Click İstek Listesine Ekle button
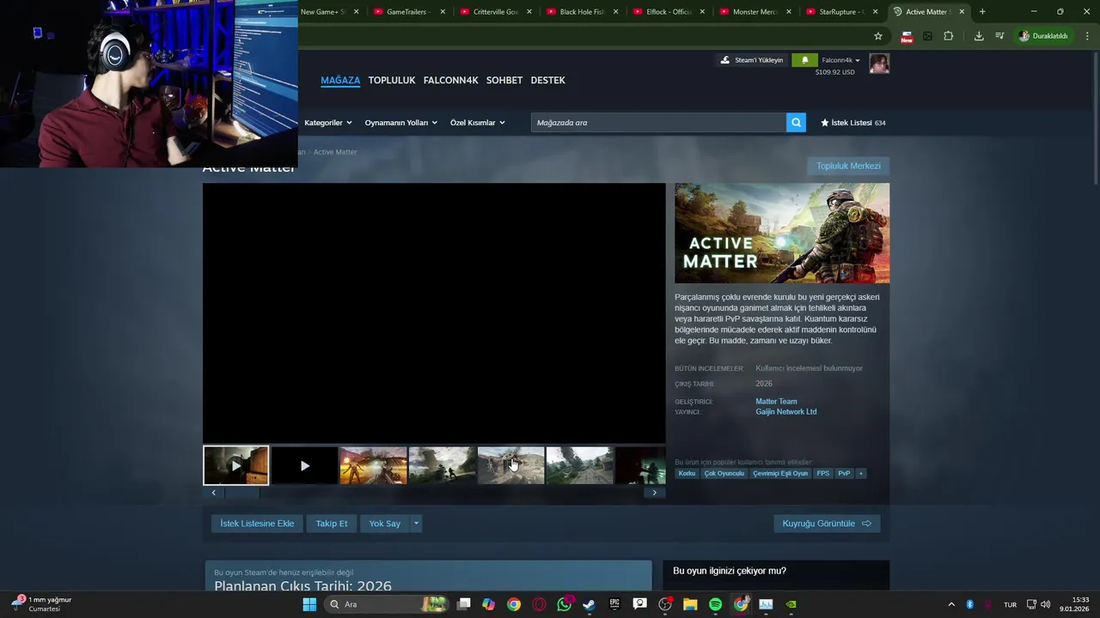1100x618 pixels. [257, 524]
